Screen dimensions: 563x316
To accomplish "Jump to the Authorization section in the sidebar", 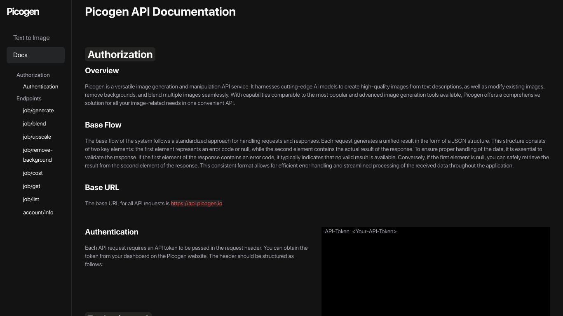I will (33, 75).
